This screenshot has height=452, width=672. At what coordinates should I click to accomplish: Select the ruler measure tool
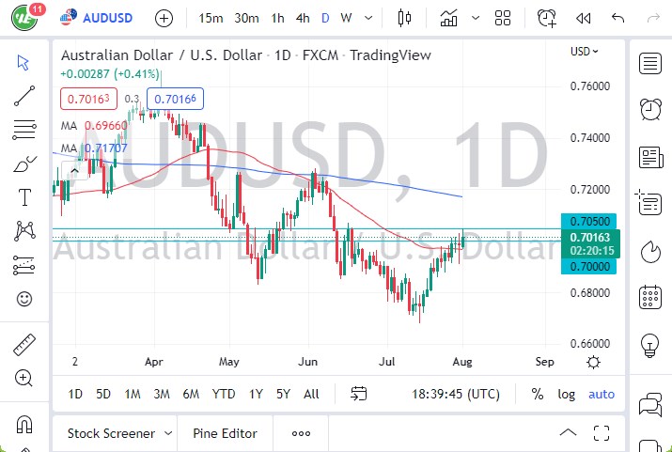point(24,345)
